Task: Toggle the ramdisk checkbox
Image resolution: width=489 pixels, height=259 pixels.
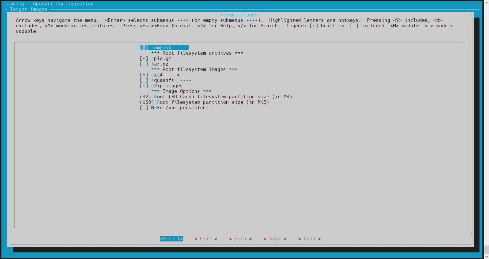Action: coord(144,48)
